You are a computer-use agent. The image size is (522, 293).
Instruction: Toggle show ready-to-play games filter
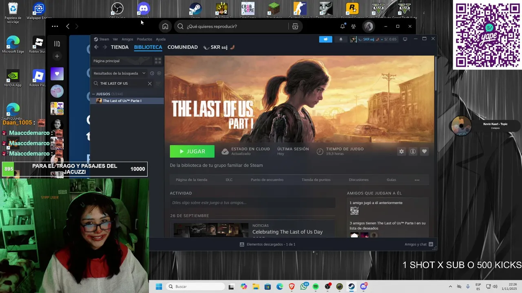[159, 73]
